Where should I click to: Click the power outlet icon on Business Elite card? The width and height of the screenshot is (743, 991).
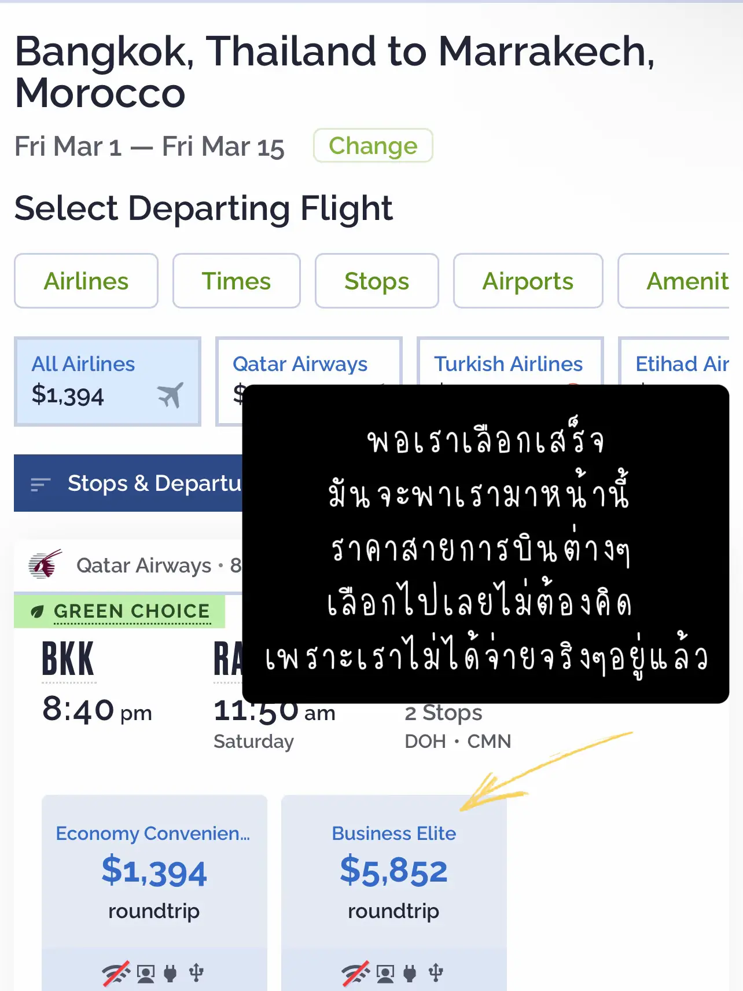point(409,972)
